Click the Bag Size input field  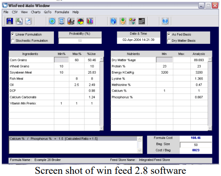click(x=196, y=145)
